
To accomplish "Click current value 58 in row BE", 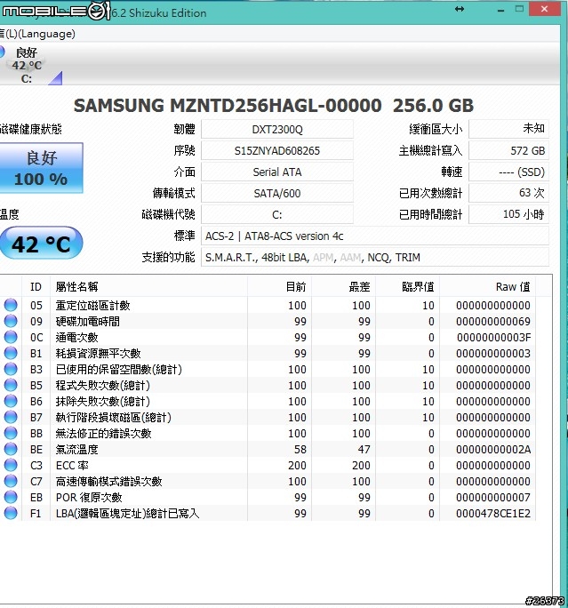I will pos(300,450).
